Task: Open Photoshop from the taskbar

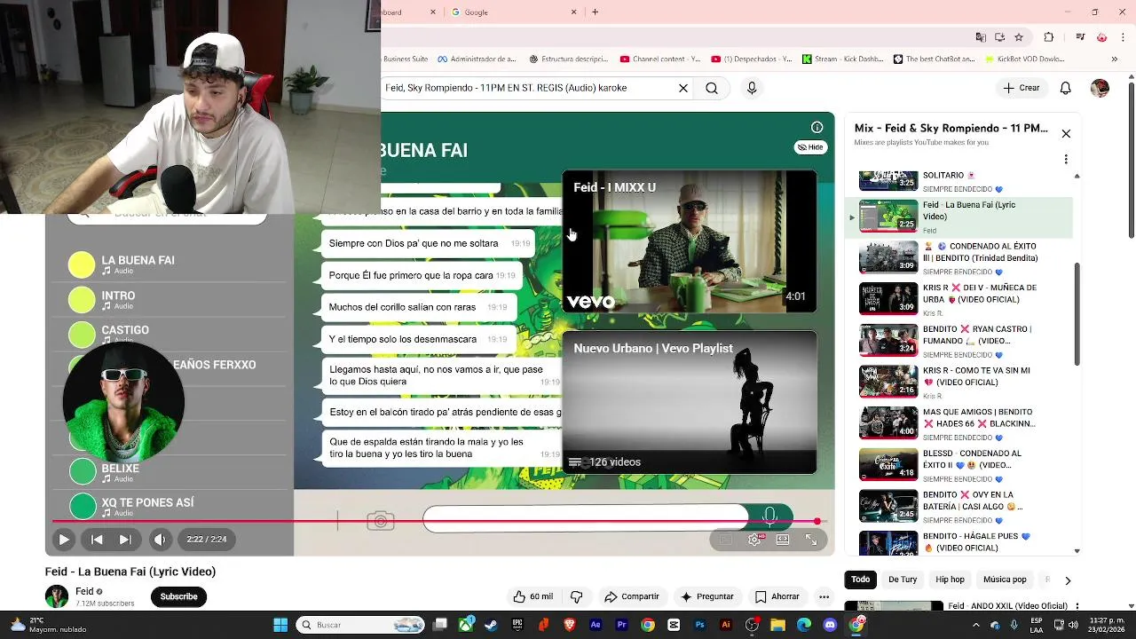Action: (x=700, y=625)
